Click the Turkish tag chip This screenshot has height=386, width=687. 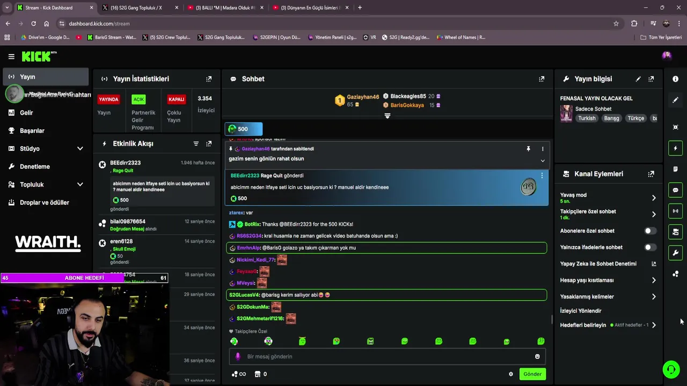587,118
